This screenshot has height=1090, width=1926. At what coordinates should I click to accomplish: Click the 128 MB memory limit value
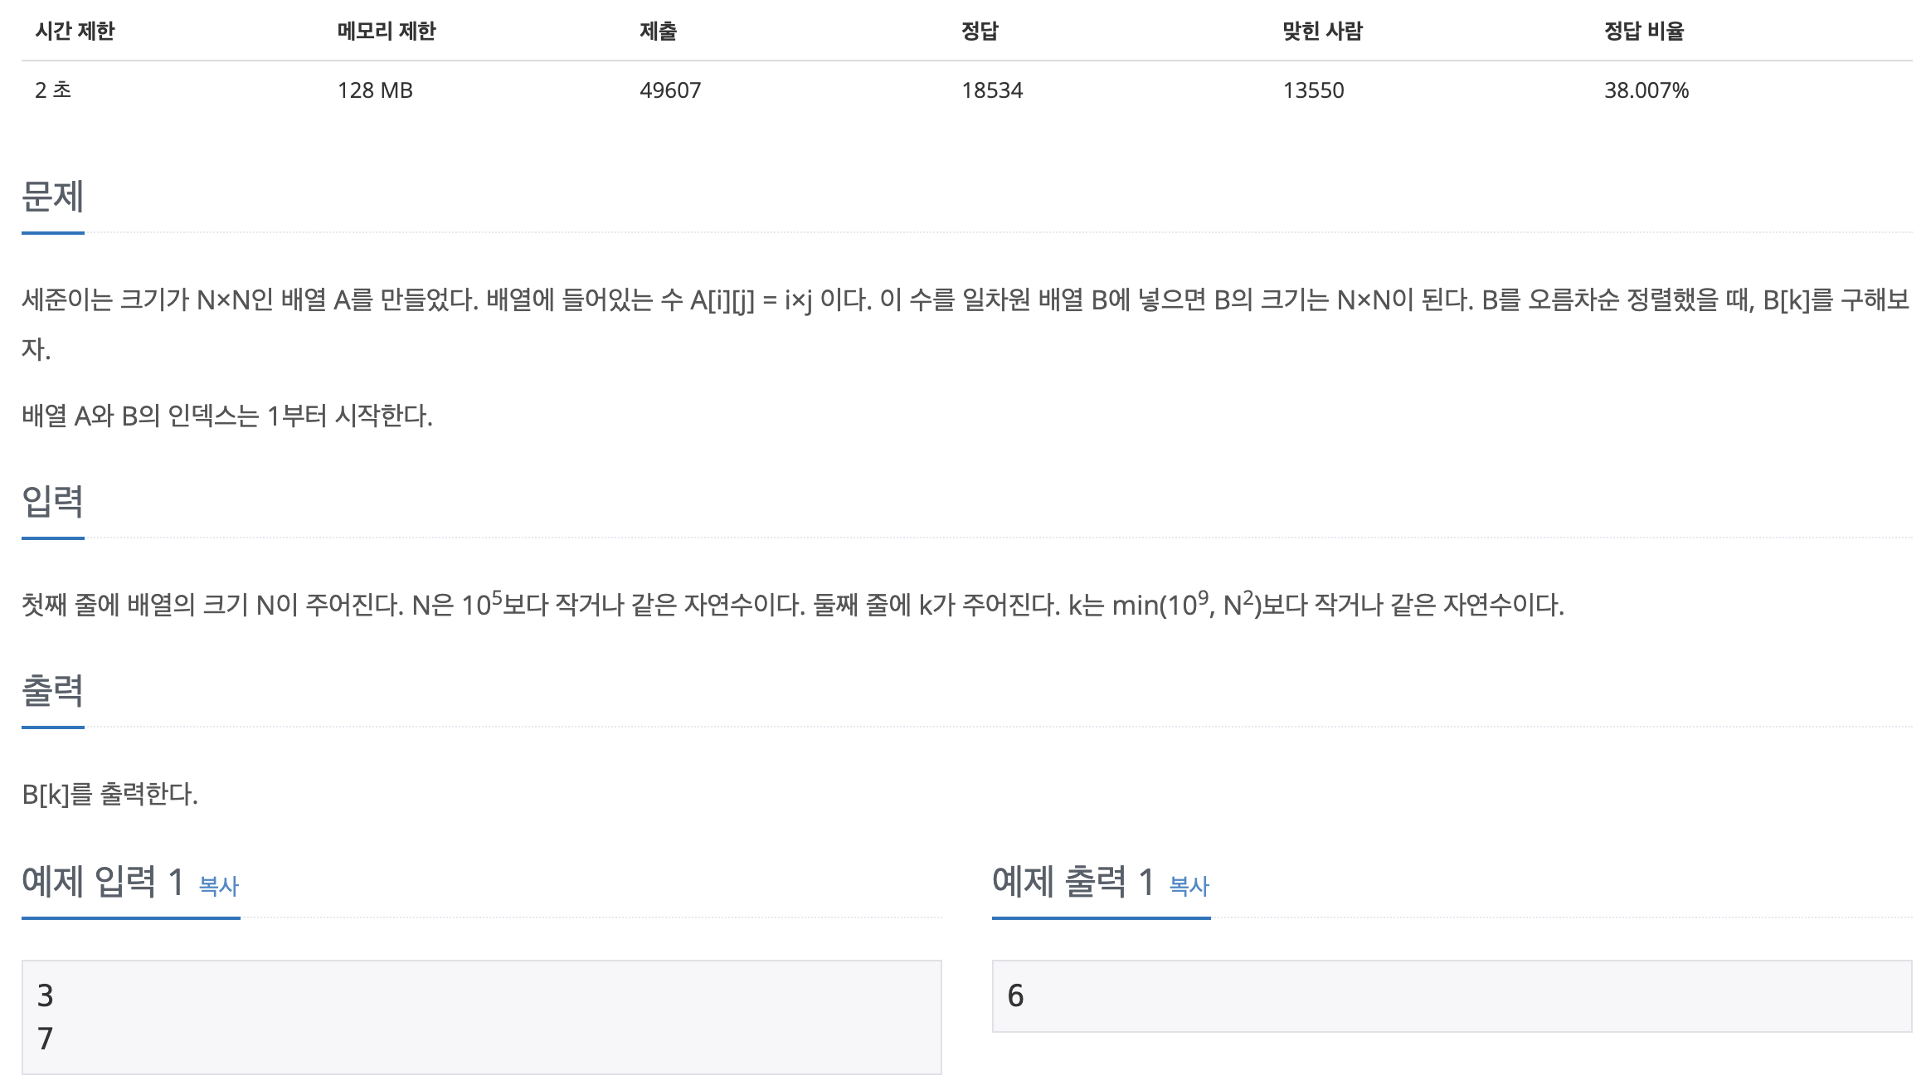[x=375, y=90]
